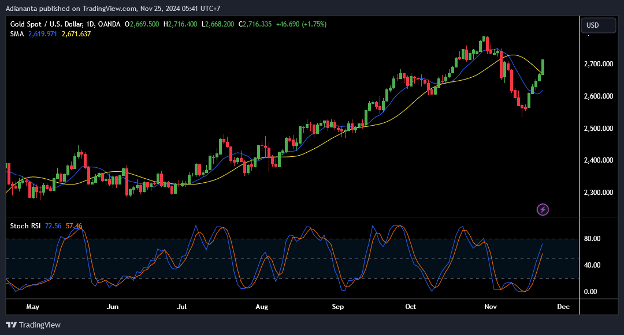Click the 2,400.000 price axis label
The width and height of the screenshot is (624, 335).
click(598, 160)
